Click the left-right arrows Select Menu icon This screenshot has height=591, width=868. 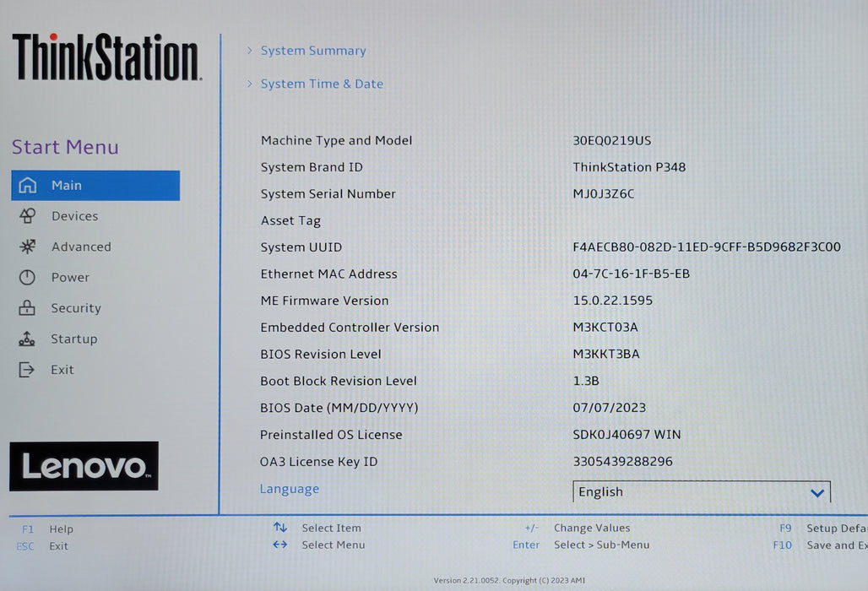tap(280, 545)
